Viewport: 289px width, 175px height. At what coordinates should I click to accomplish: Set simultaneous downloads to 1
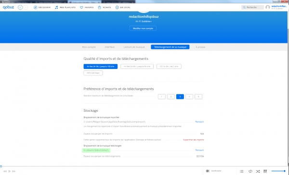[x=162, y=96]
